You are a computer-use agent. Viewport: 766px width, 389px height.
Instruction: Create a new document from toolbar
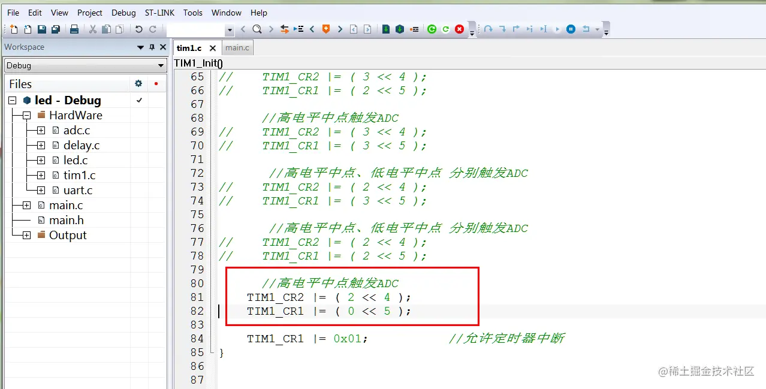(14, 29)
